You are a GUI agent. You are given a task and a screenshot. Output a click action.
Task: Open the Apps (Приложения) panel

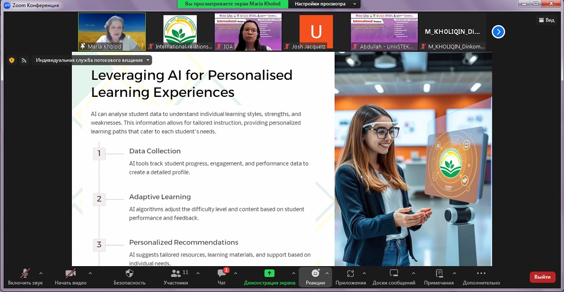(350, 274)
